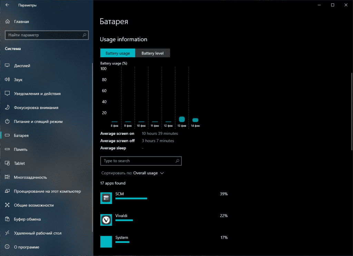Select the Tablet icon
Screen dimensions: 353x256
(7, 163)
